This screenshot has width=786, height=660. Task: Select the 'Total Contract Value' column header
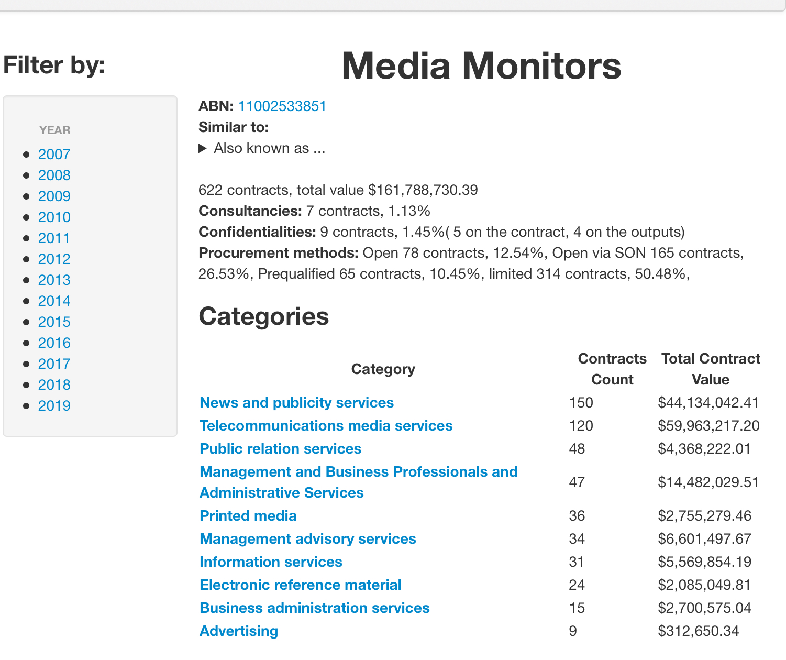(710, 369)
